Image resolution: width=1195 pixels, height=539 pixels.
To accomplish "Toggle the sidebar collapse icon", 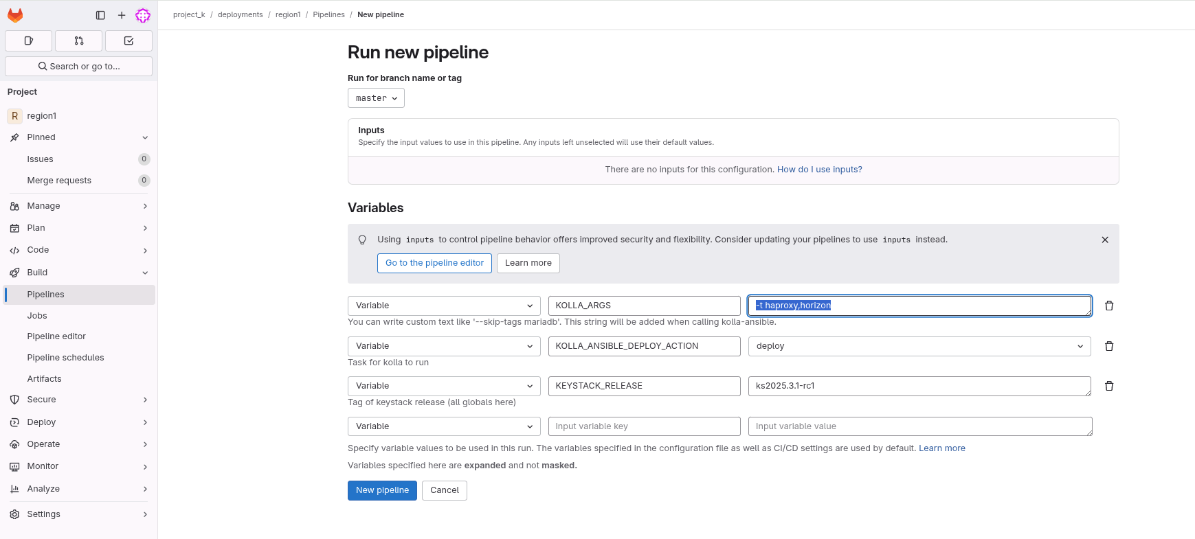I will 100,15.
